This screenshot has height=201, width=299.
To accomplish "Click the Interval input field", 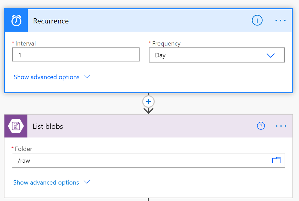I will coord(76,55).
